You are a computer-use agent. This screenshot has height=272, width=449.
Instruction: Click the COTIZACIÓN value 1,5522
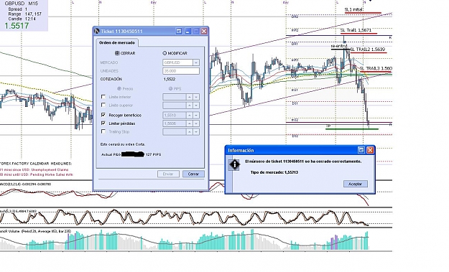coord(170,79)
